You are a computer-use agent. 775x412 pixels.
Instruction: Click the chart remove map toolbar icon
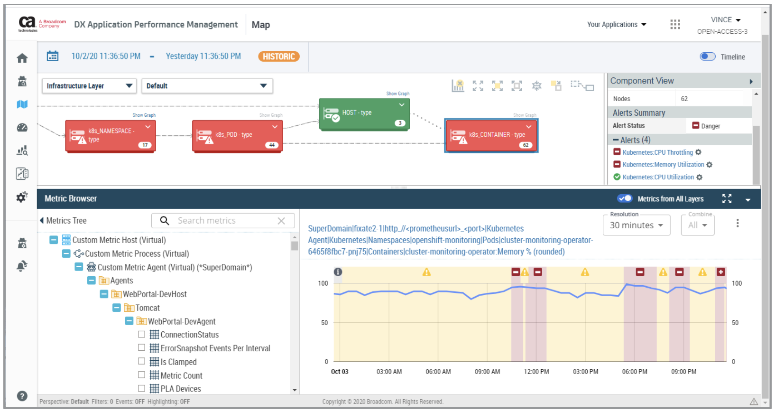click(x=458, y=86)
